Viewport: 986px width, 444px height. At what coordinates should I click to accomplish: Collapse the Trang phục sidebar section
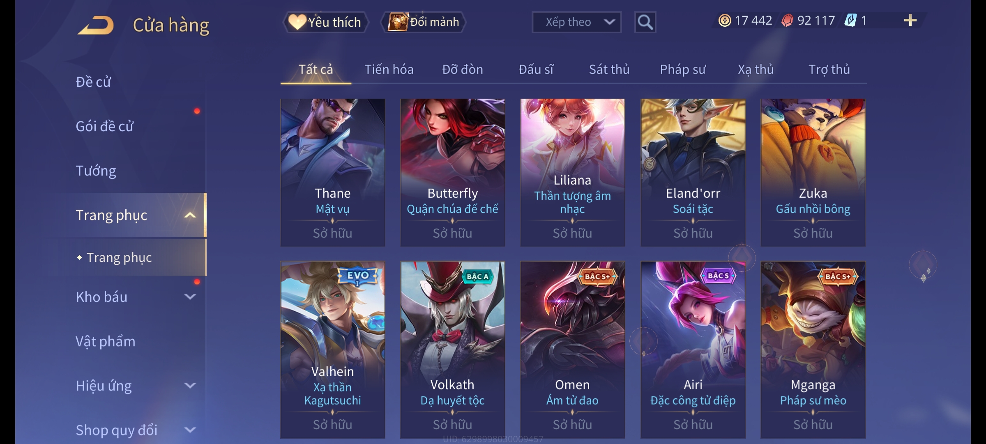(190, 215)
